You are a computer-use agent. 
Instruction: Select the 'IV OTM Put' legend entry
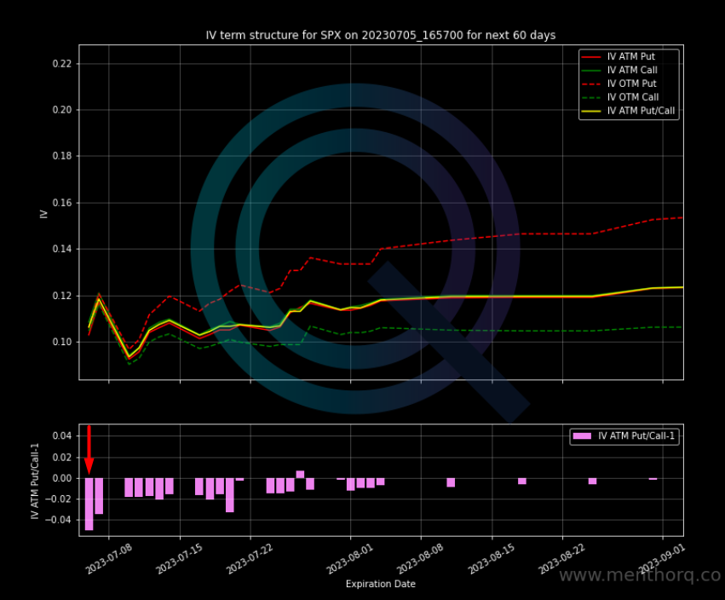[x=619, y=84]
